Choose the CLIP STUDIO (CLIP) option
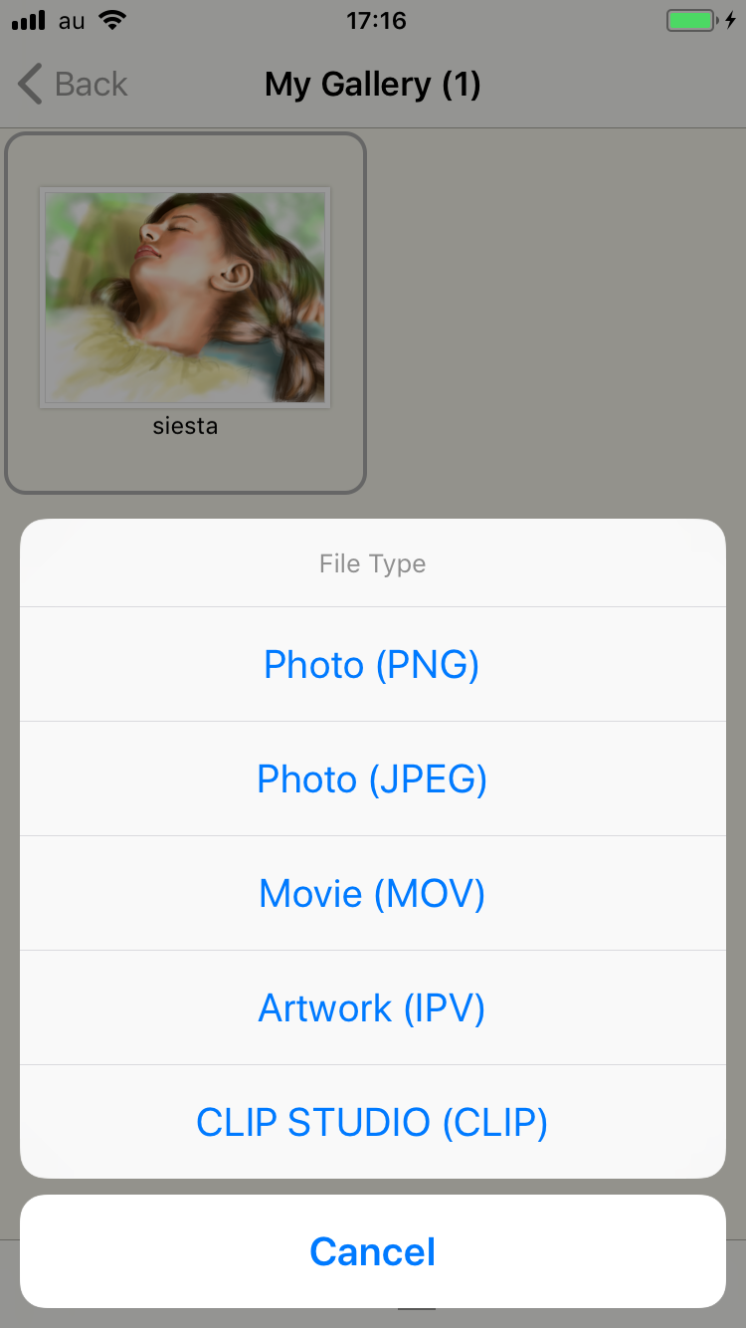 (x=372, y=1122)
